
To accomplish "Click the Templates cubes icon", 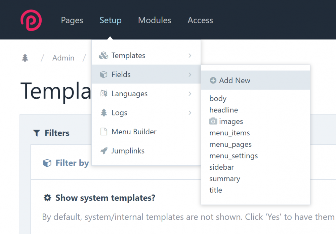I will click(x=103, y=56).
